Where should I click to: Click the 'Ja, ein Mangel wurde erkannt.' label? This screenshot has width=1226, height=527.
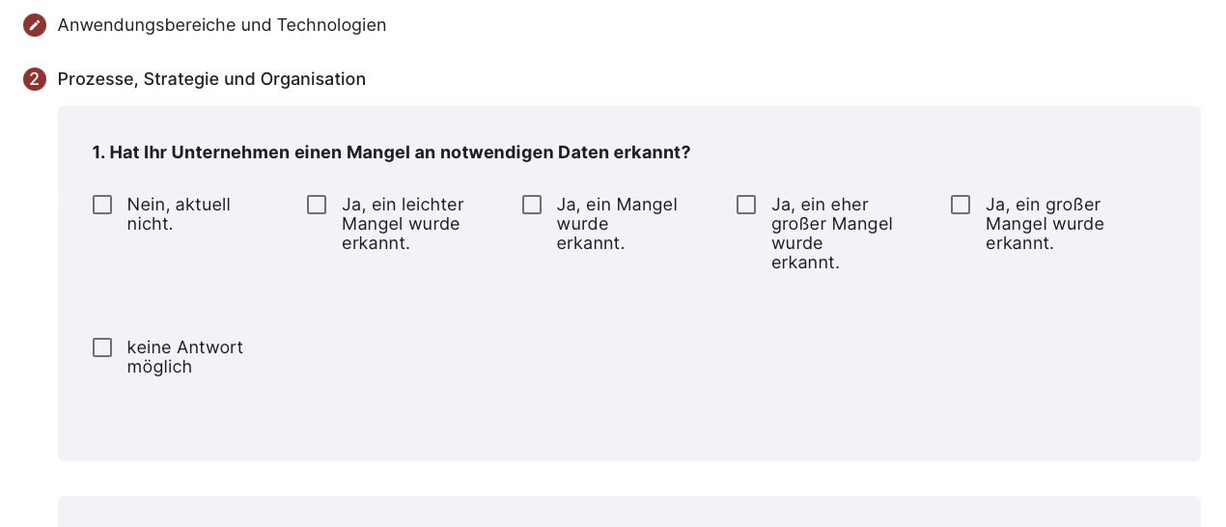click(x=617, y=224)
